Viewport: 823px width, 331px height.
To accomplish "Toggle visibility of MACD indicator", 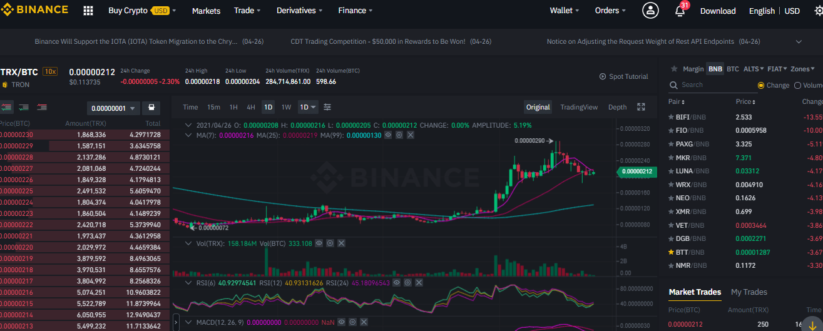I will coord(342,321).
